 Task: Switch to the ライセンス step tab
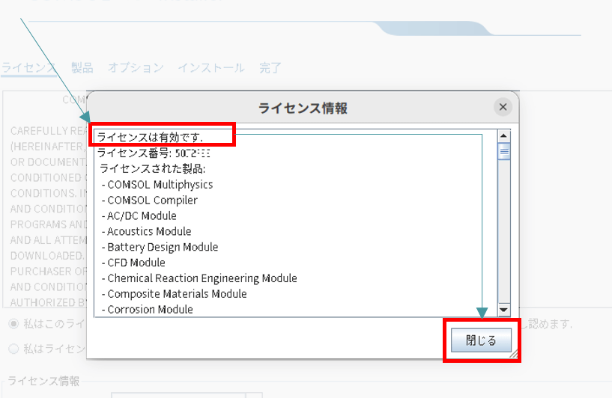click(x=28, y=67)
